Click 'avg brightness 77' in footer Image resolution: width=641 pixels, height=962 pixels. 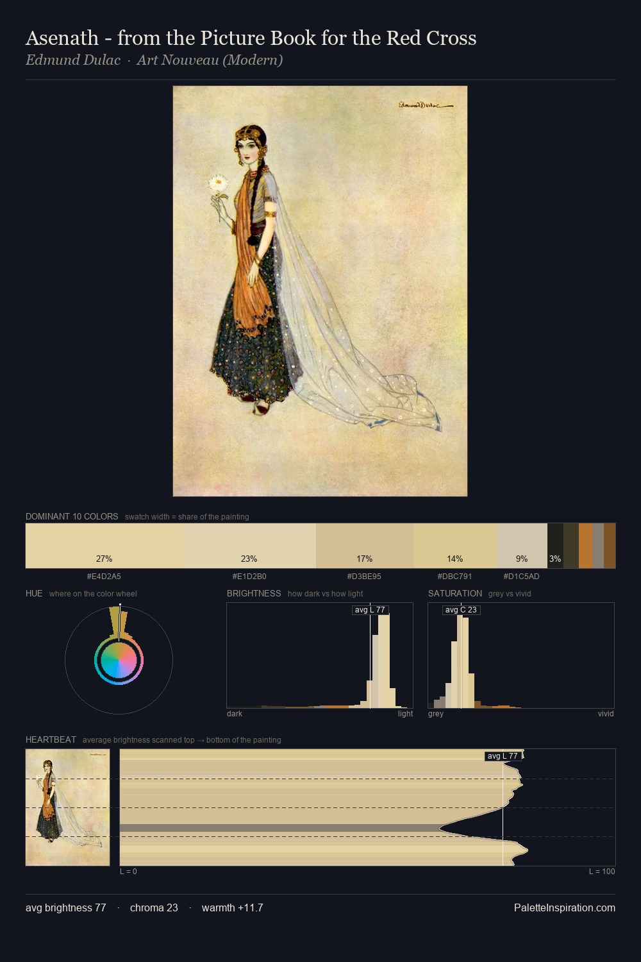coord(66,907)
